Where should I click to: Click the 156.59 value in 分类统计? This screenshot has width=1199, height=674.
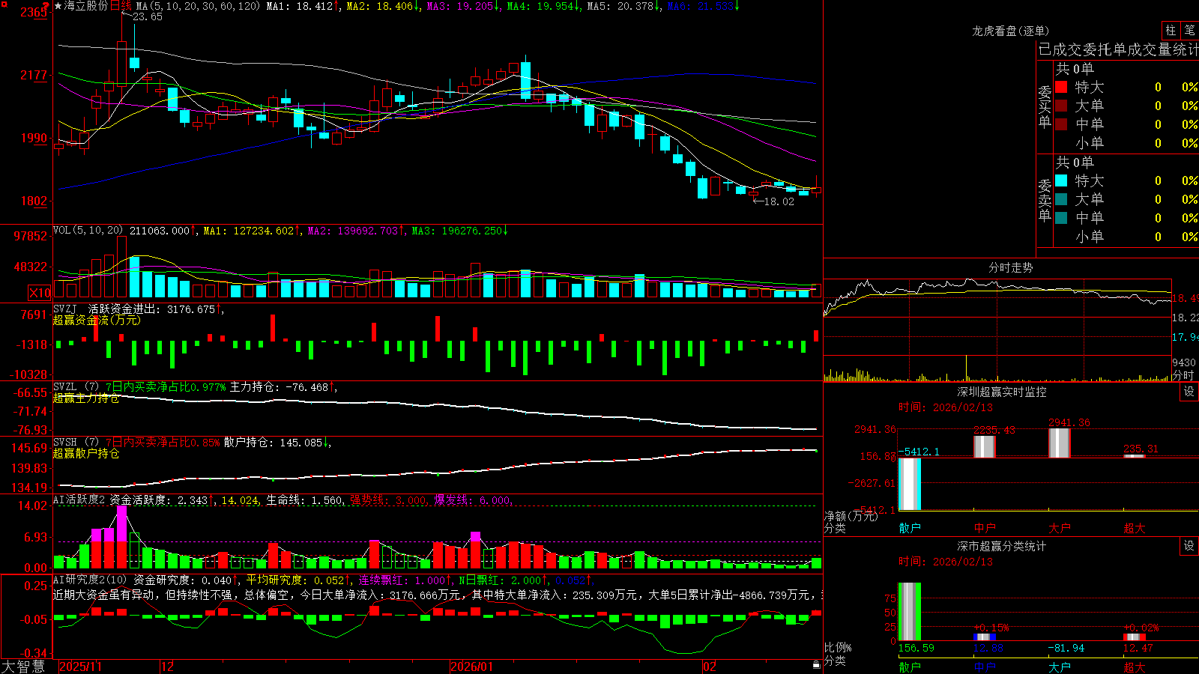coord(916,648)
